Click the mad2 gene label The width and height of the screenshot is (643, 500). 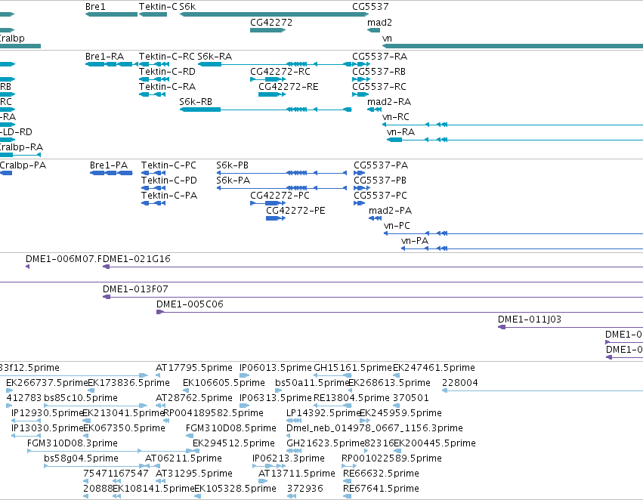[379, 23]
